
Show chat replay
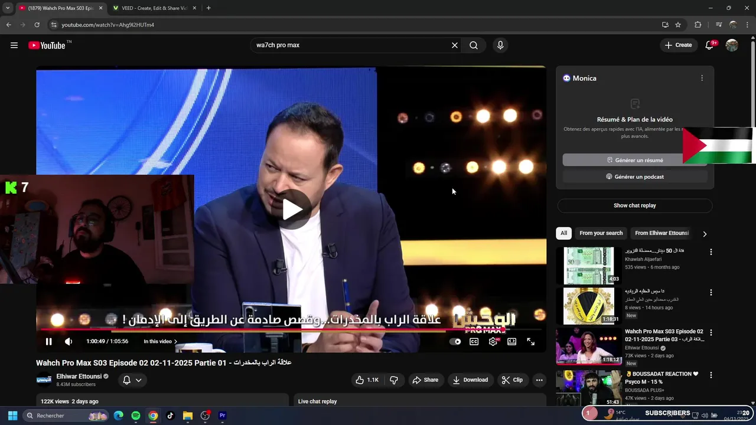tap(634, 205)
